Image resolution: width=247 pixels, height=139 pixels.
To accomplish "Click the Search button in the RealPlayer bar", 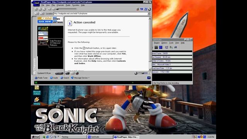I will click(x=65, y=78).
